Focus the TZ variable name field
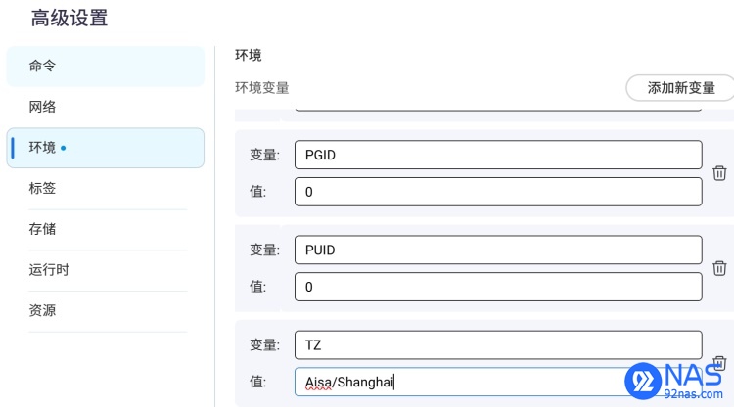The width and height of the screenshot is (734, 409). (498, 344)
